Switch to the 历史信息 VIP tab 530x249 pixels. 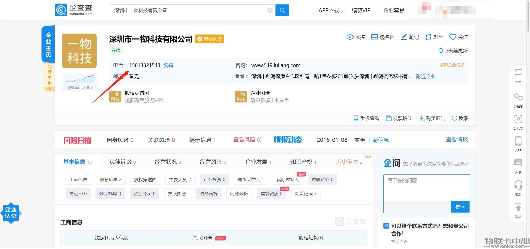point(349,162)
